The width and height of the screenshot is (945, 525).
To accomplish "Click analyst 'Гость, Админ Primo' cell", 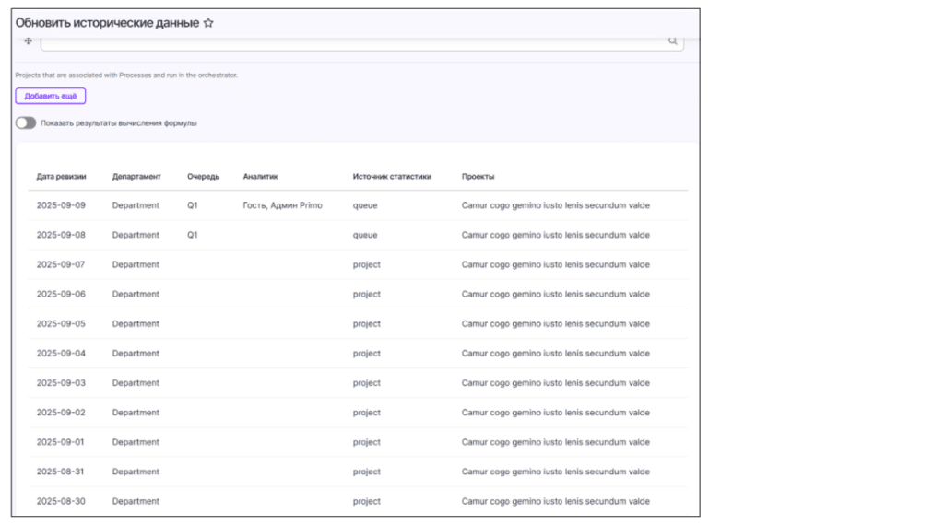I will [x=282, y=205].
